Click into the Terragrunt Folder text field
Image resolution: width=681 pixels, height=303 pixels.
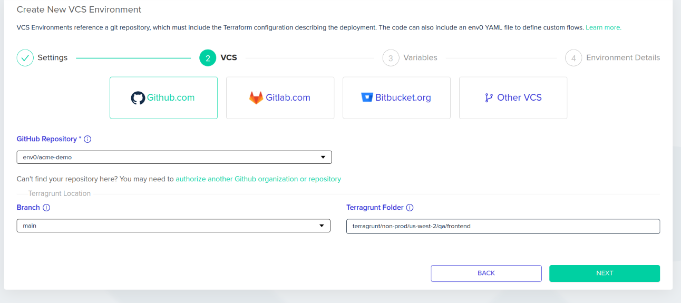tap(503, 226)
